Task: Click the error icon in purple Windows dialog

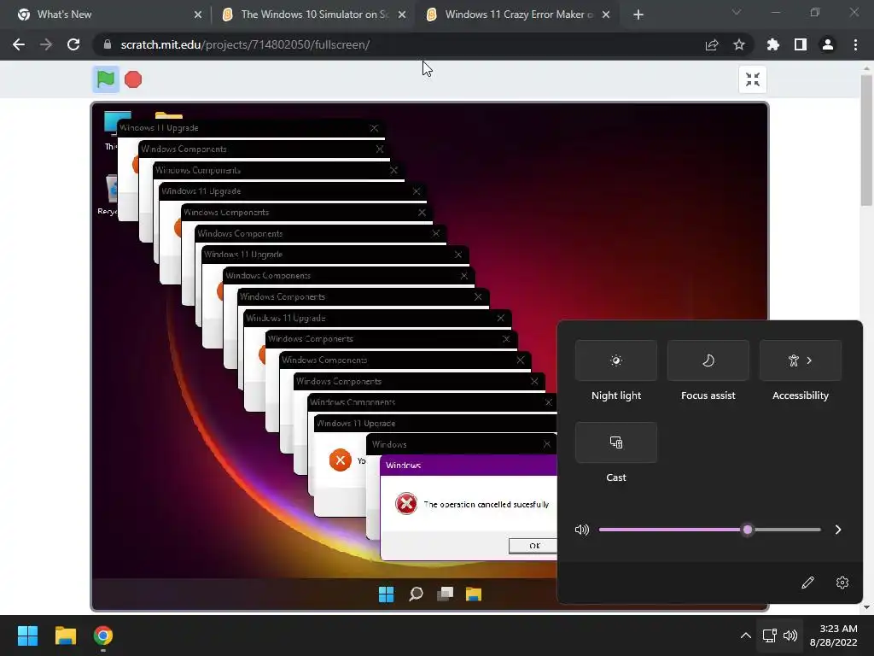Action: coord(406,504)
